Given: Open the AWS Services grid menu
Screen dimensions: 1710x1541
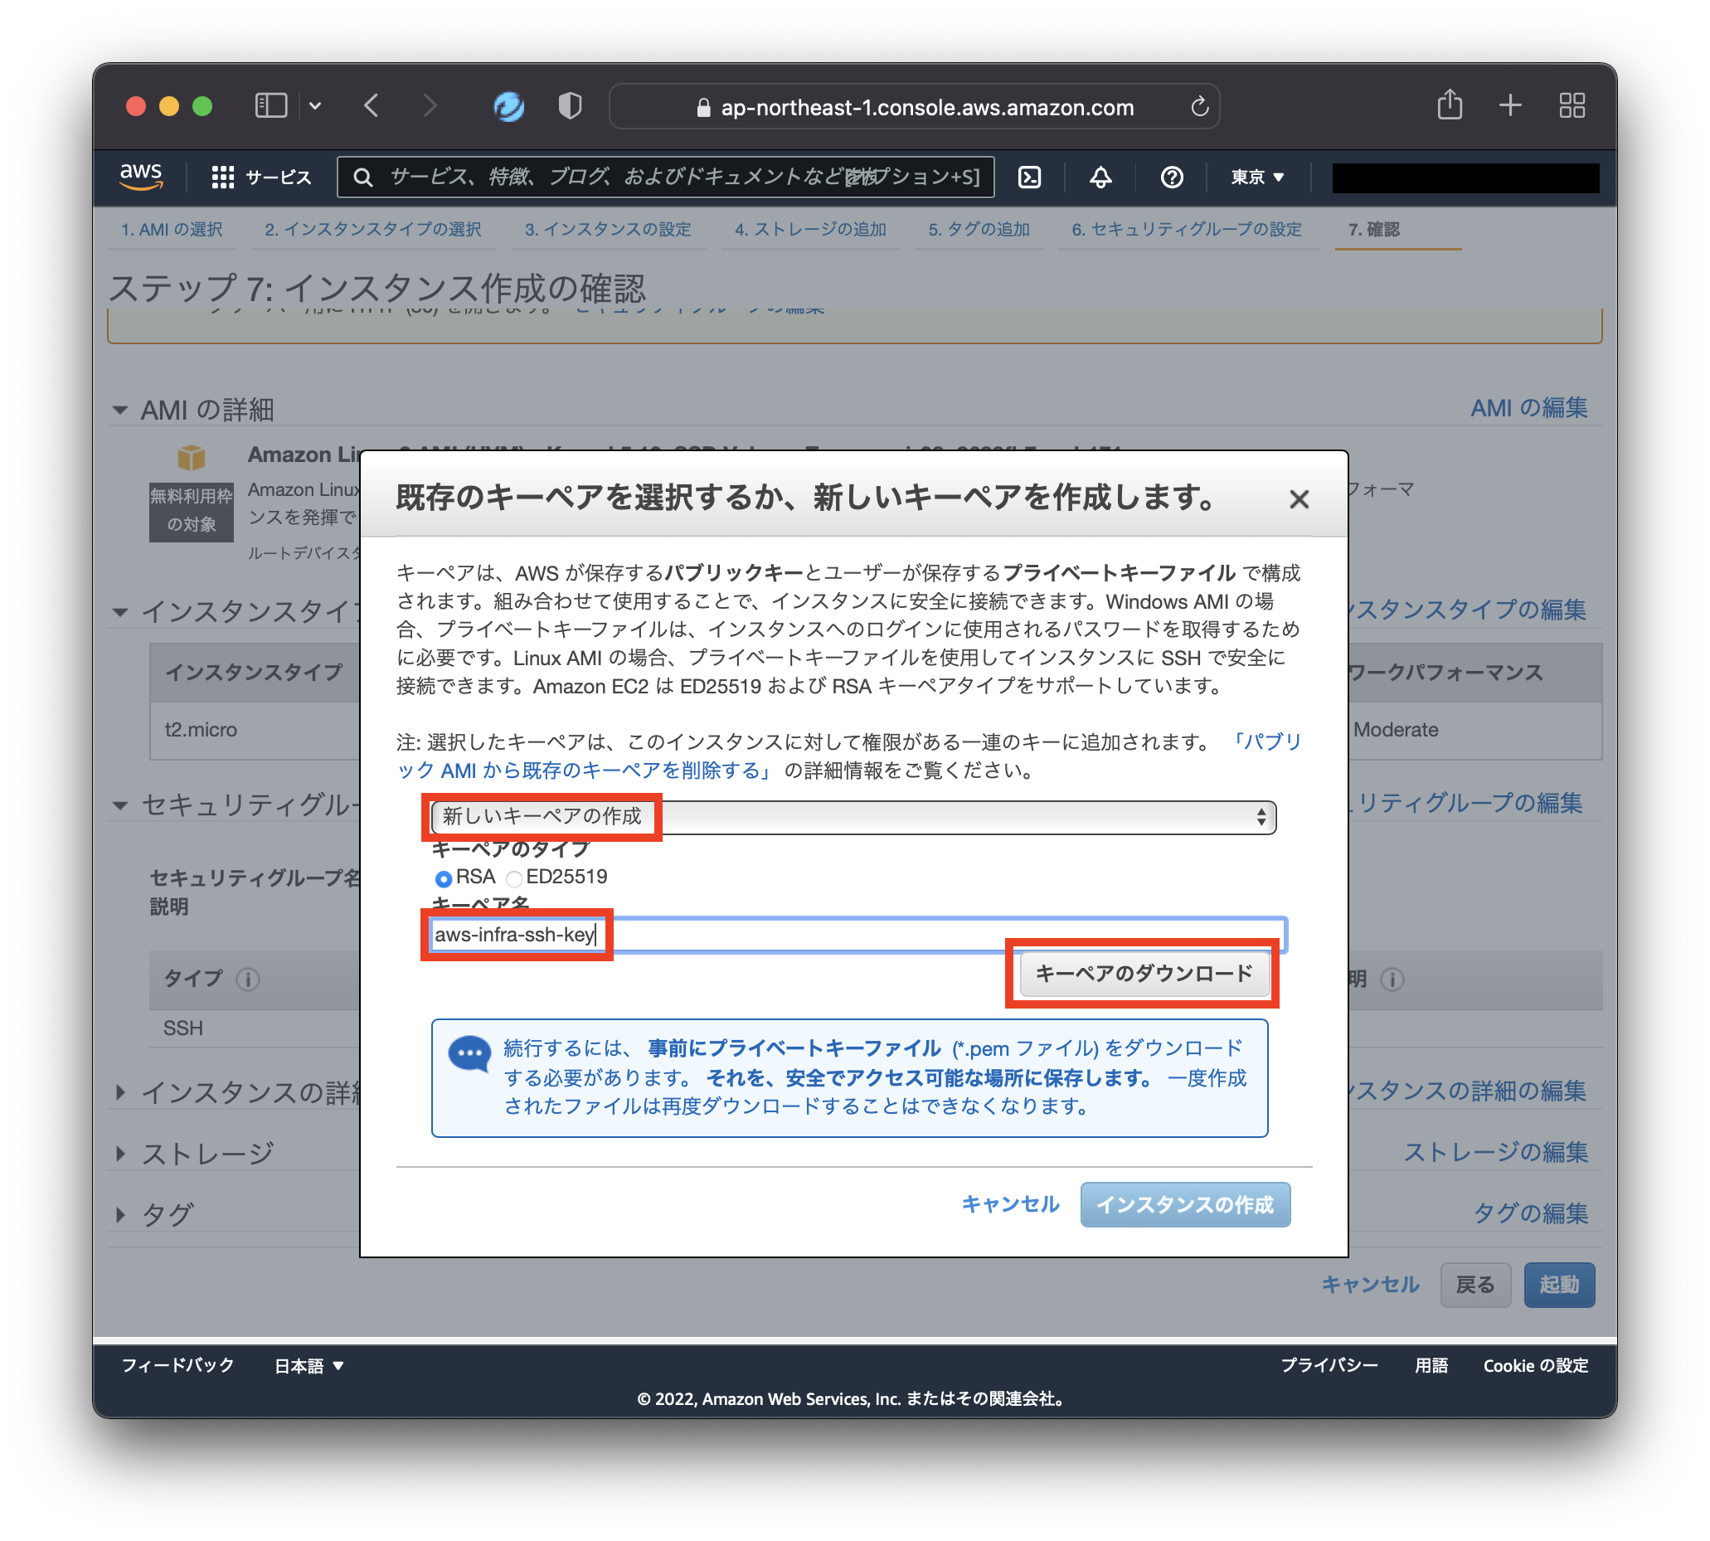Looking at the screenshot, I should [223, 177].
